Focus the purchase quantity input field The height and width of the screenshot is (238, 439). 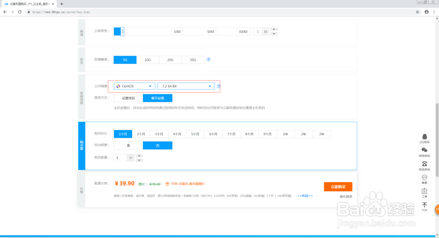coord(121,158)
